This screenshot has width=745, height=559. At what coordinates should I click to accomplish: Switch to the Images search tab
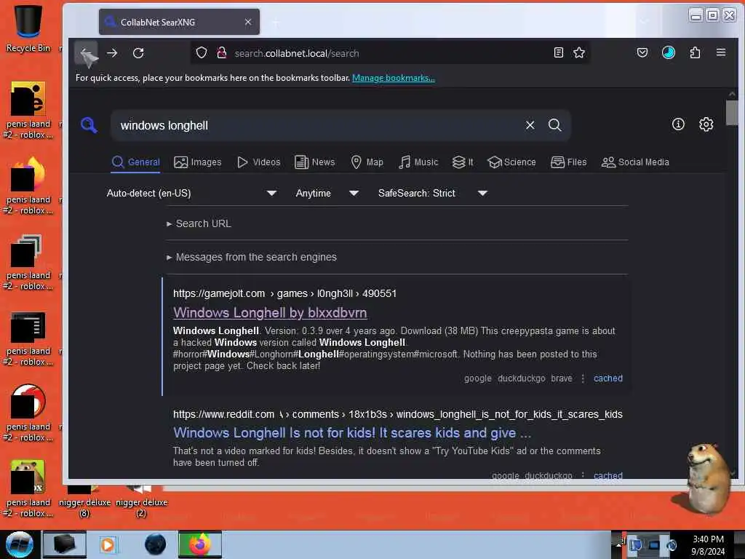[198, 162]
